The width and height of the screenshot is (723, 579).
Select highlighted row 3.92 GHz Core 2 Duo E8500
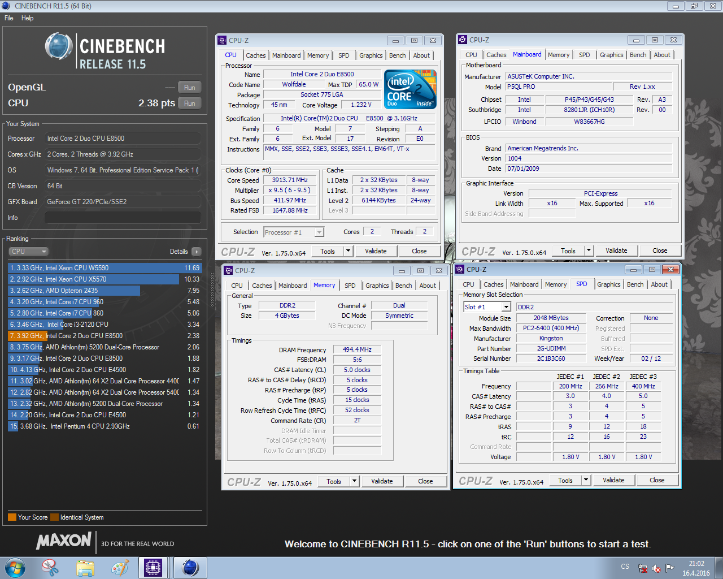pyautogui.click(x=104, y=336)
